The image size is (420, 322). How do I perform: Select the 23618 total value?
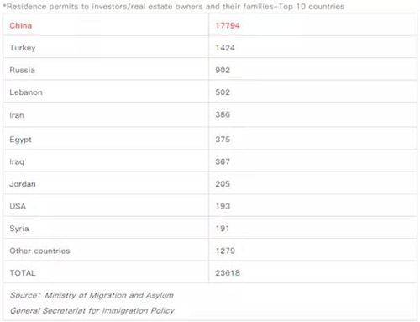[228, 273]
